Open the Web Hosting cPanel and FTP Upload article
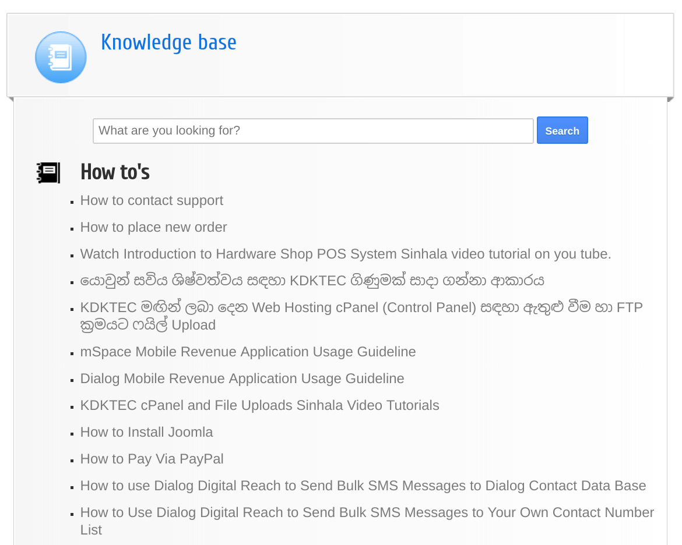682x545 pixels. 361,316
